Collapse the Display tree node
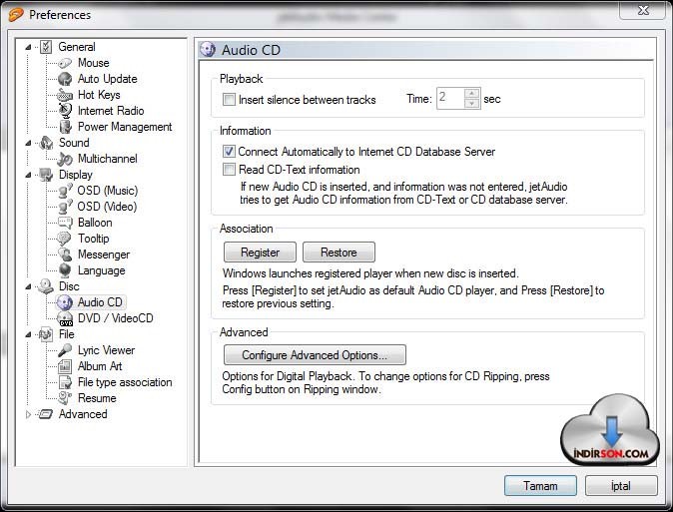This screenshot has height=512, width=673. coord(28,175)
